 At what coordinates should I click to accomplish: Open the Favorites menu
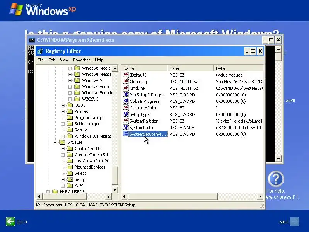pos(82,60)
